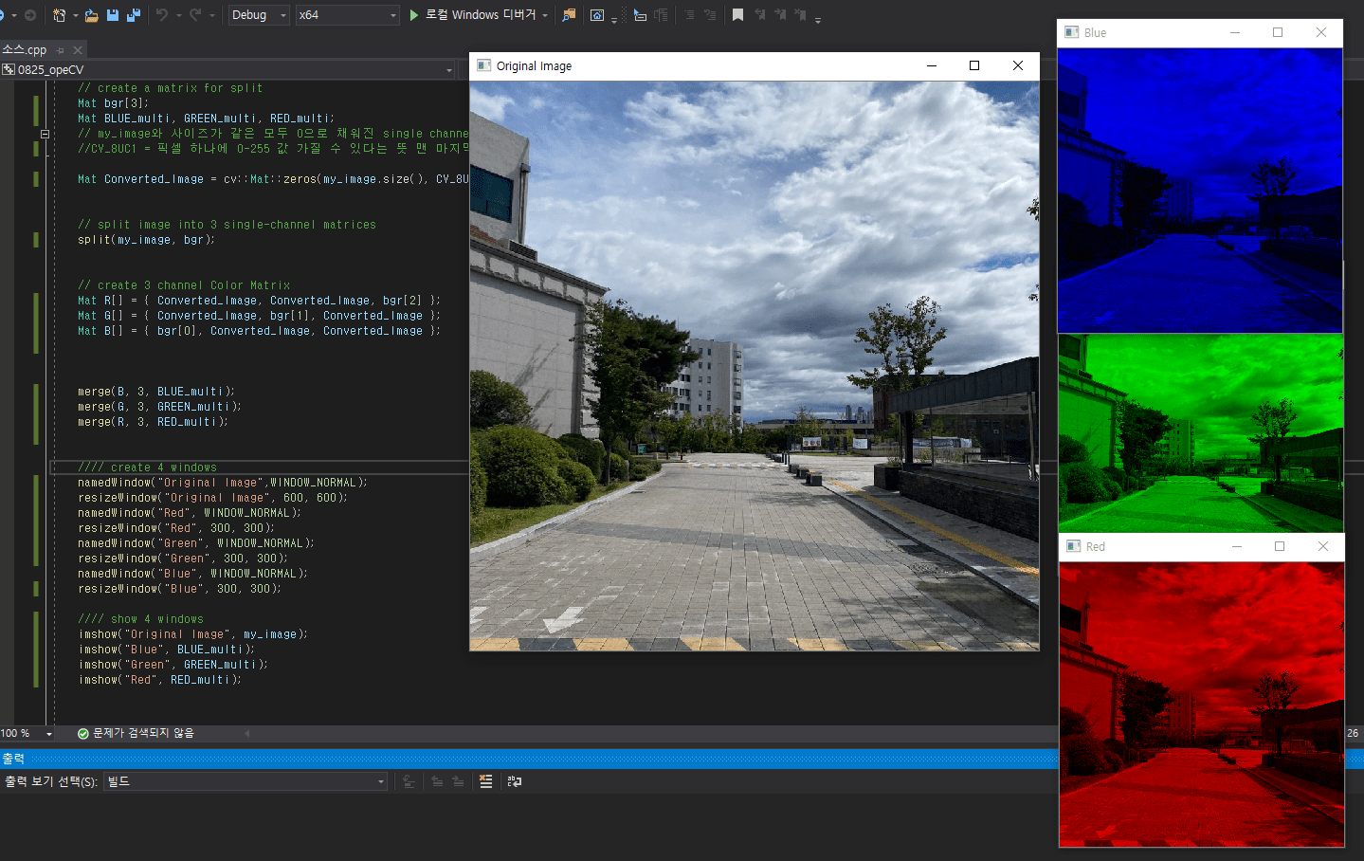This screenshot has width=1364, height=861.
Task: Open the 빌드 output view selector
Action: click(246, 781)
